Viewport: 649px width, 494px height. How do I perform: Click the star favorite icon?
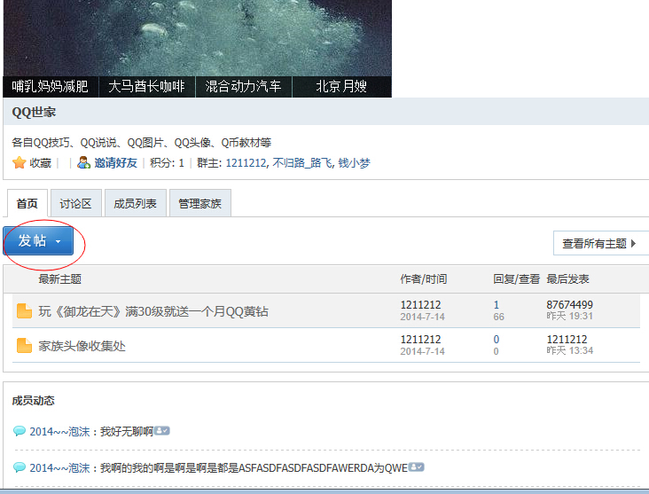(19, 162)
